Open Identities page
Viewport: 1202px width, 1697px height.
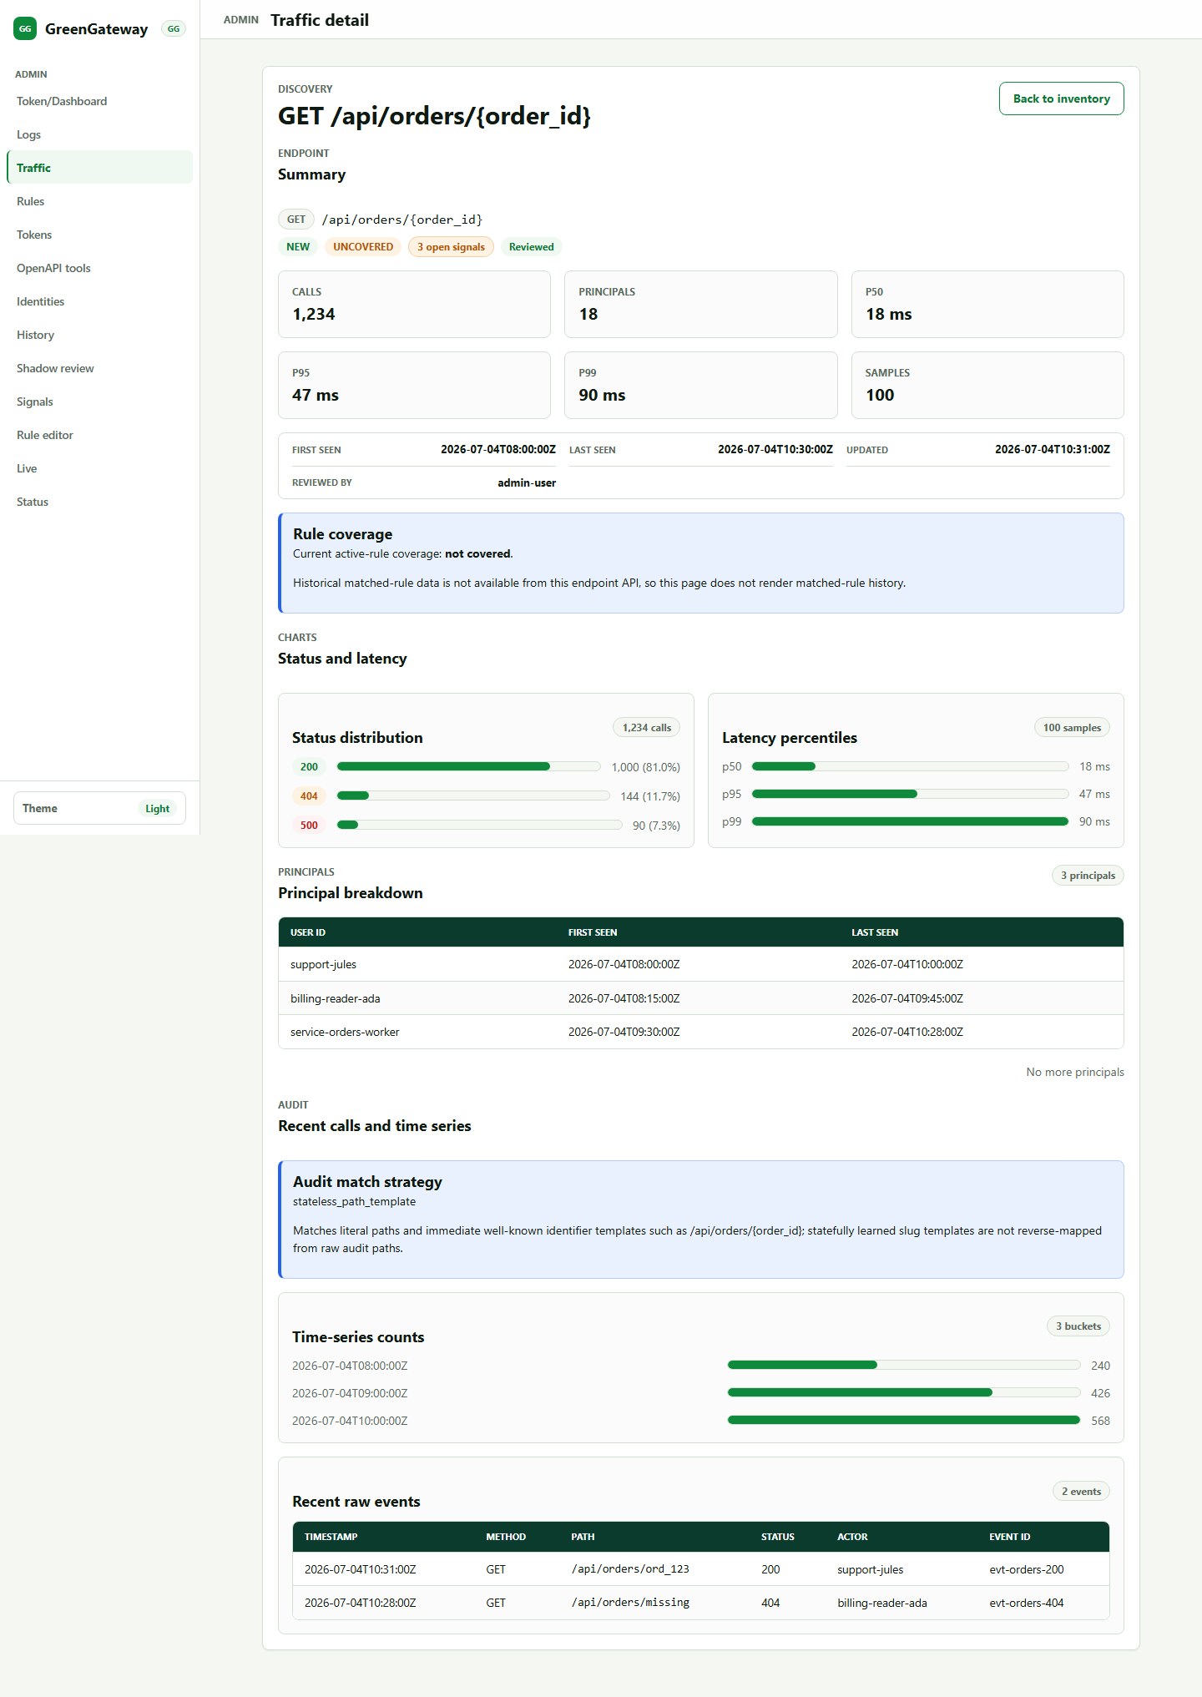pyautogui.click(x=99, y=301)
